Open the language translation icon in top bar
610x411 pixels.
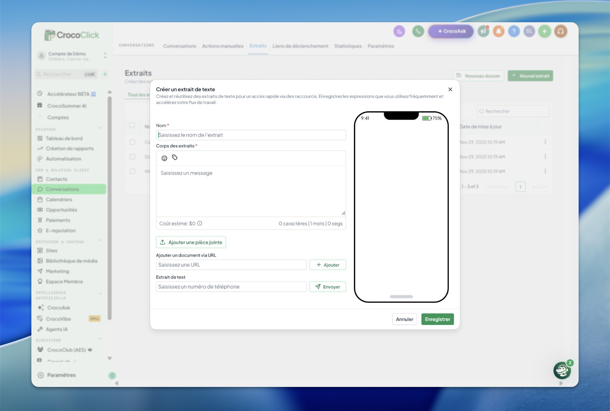399,31
